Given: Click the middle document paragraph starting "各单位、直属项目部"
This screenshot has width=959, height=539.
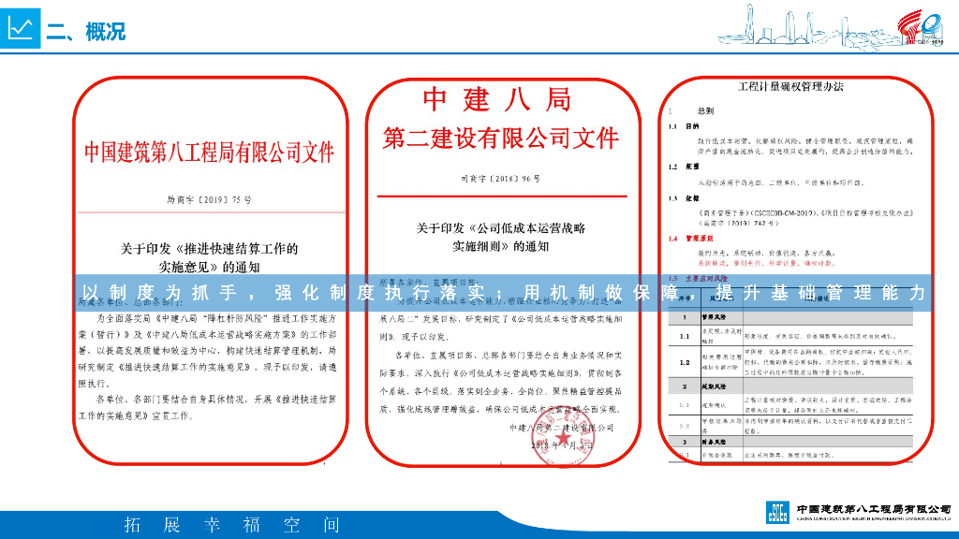Looking at the screenshot, I should [501, 382].
